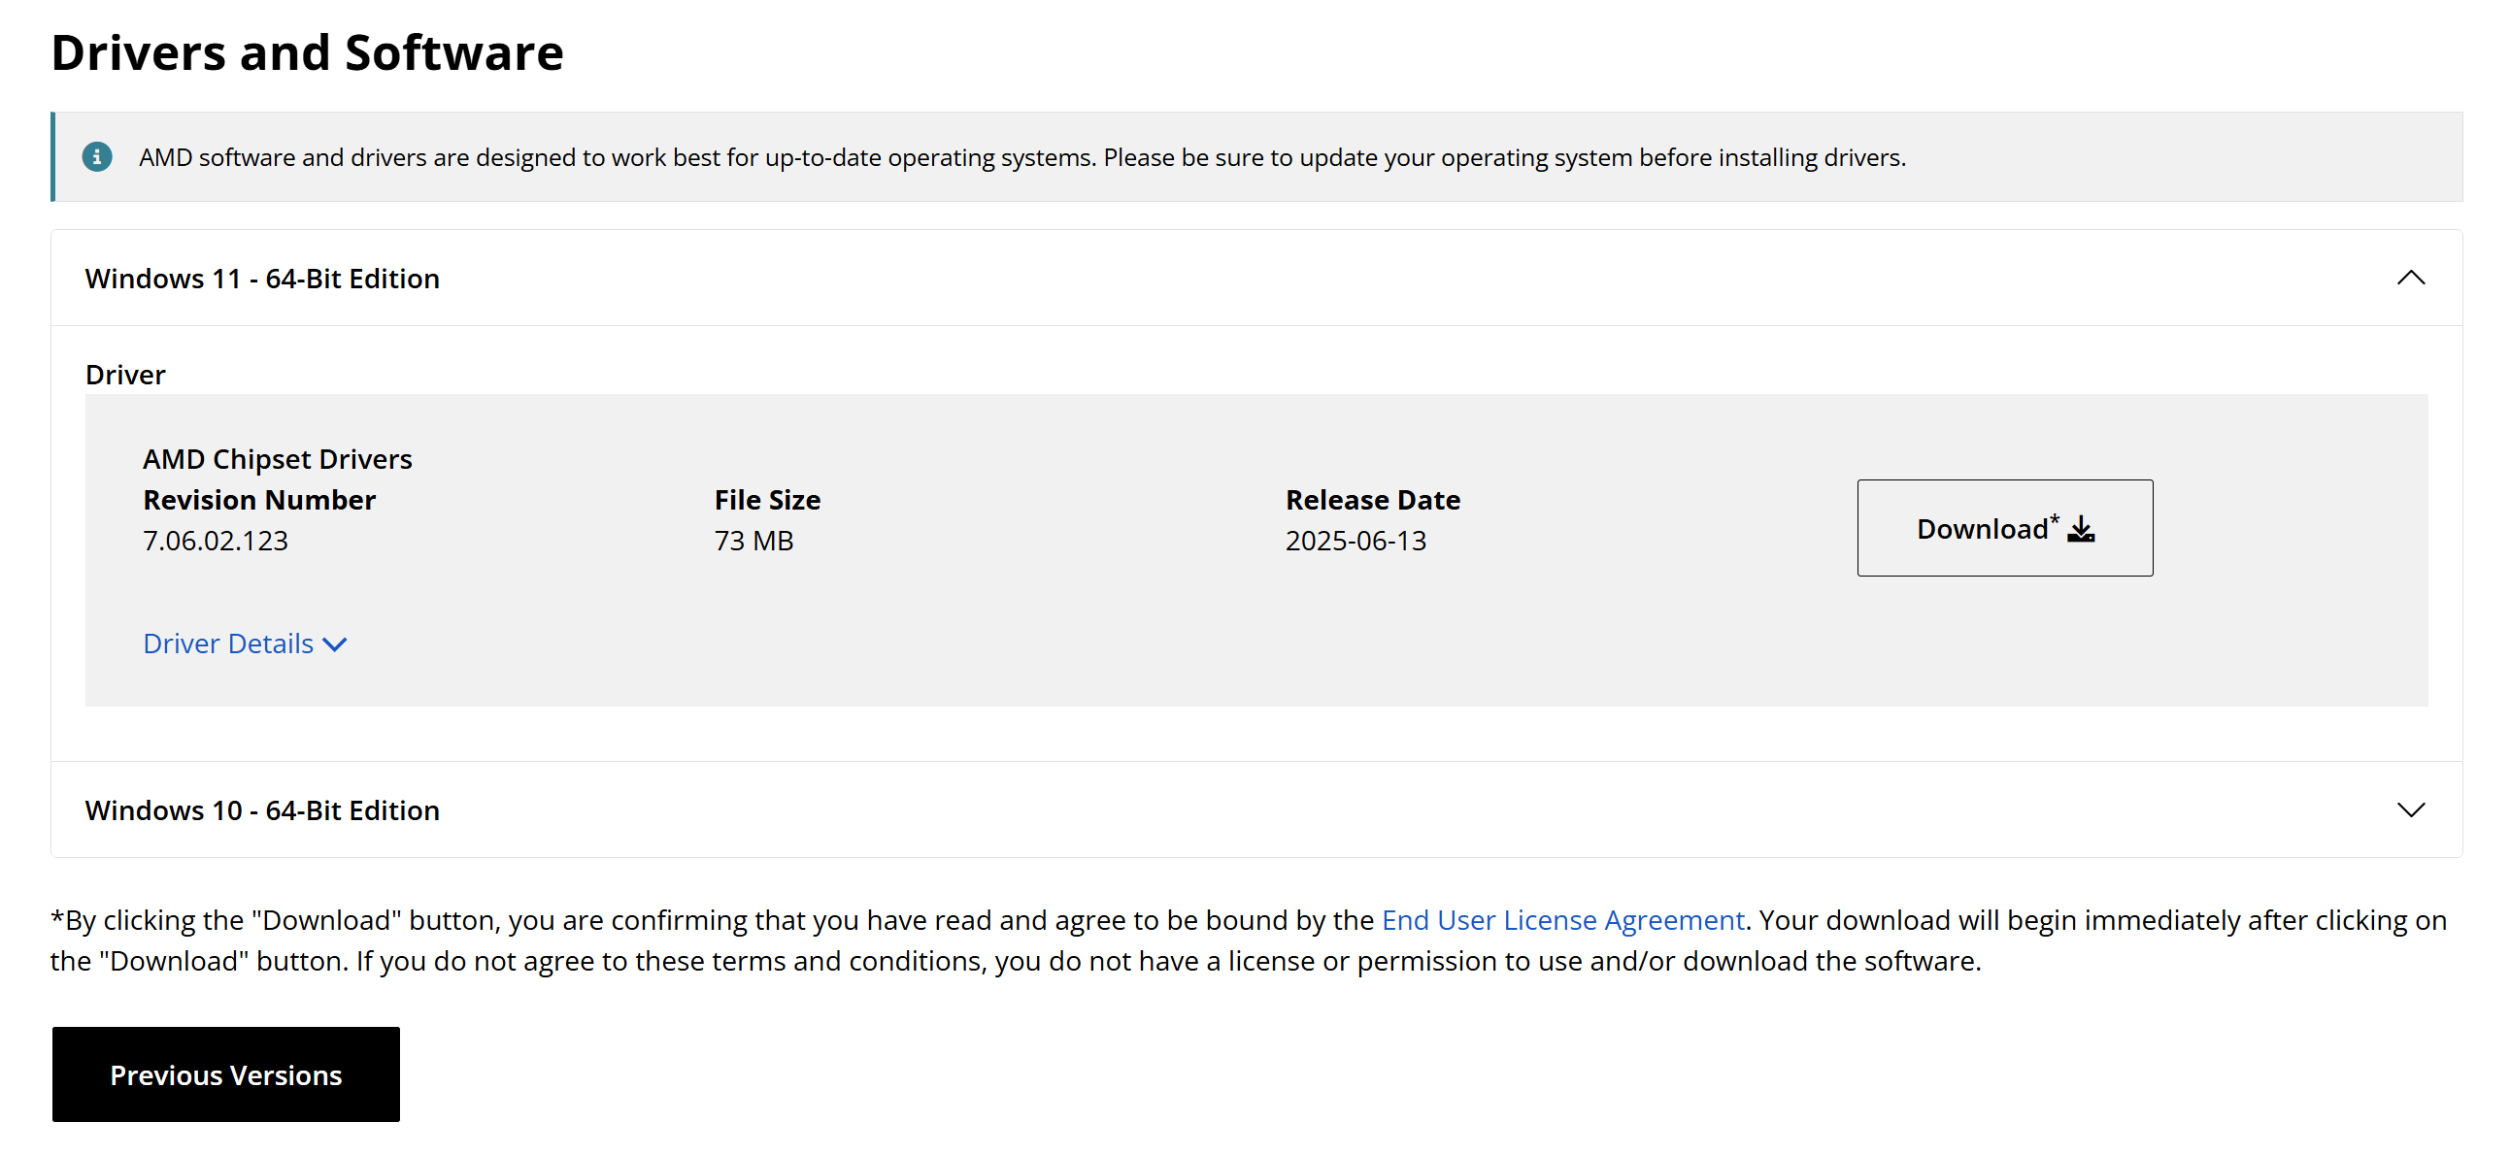Click the release date 2025-06-13

click(x=1355, y=541)
